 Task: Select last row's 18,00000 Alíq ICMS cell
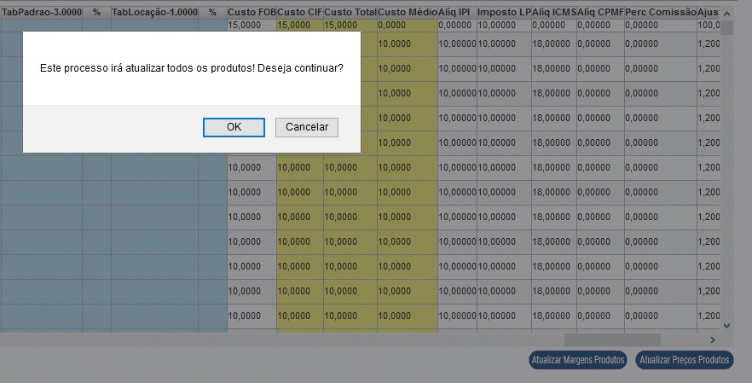(554, 316)
